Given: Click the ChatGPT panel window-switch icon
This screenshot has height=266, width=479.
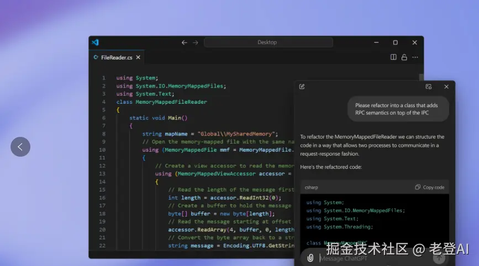Looking at the screenshot, I should point(429,87).
